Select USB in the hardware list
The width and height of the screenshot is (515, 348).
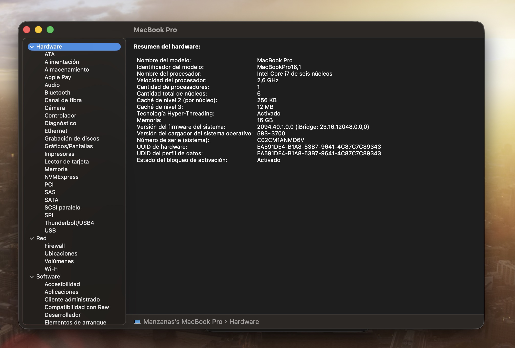50,230
